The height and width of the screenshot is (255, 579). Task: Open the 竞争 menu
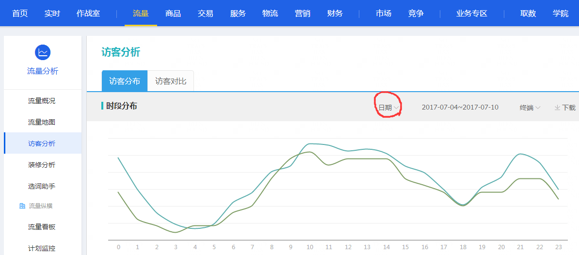point(416,14)
